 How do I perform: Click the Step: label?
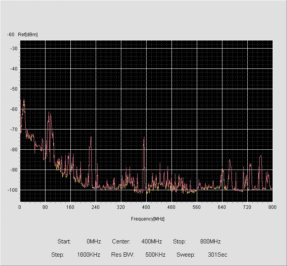point(58,255)
